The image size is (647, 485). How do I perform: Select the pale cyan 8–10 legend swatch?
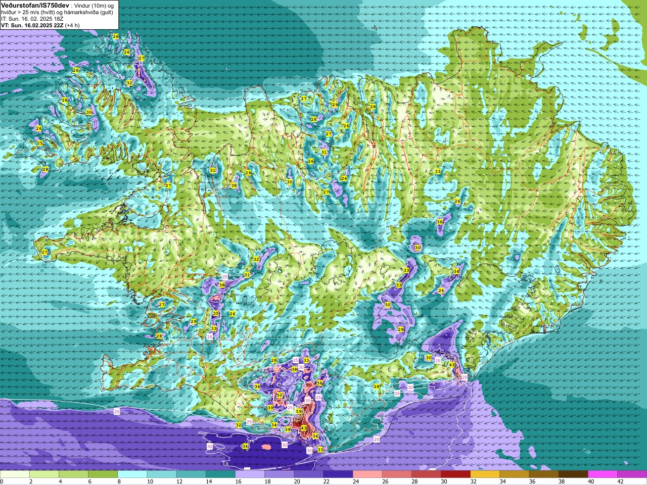(x=132, y=474)
